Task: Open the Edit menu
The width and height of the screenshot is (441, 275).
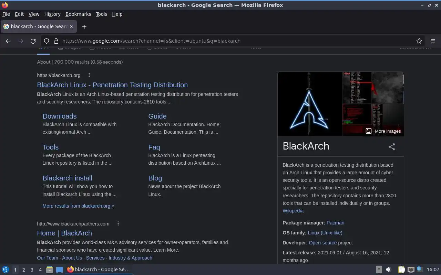Action: [19, 14]
